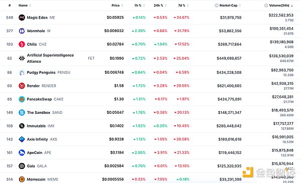Click FET market cap $449,698,657
This screenshot has height=183, width=301.
click(229, 58)
